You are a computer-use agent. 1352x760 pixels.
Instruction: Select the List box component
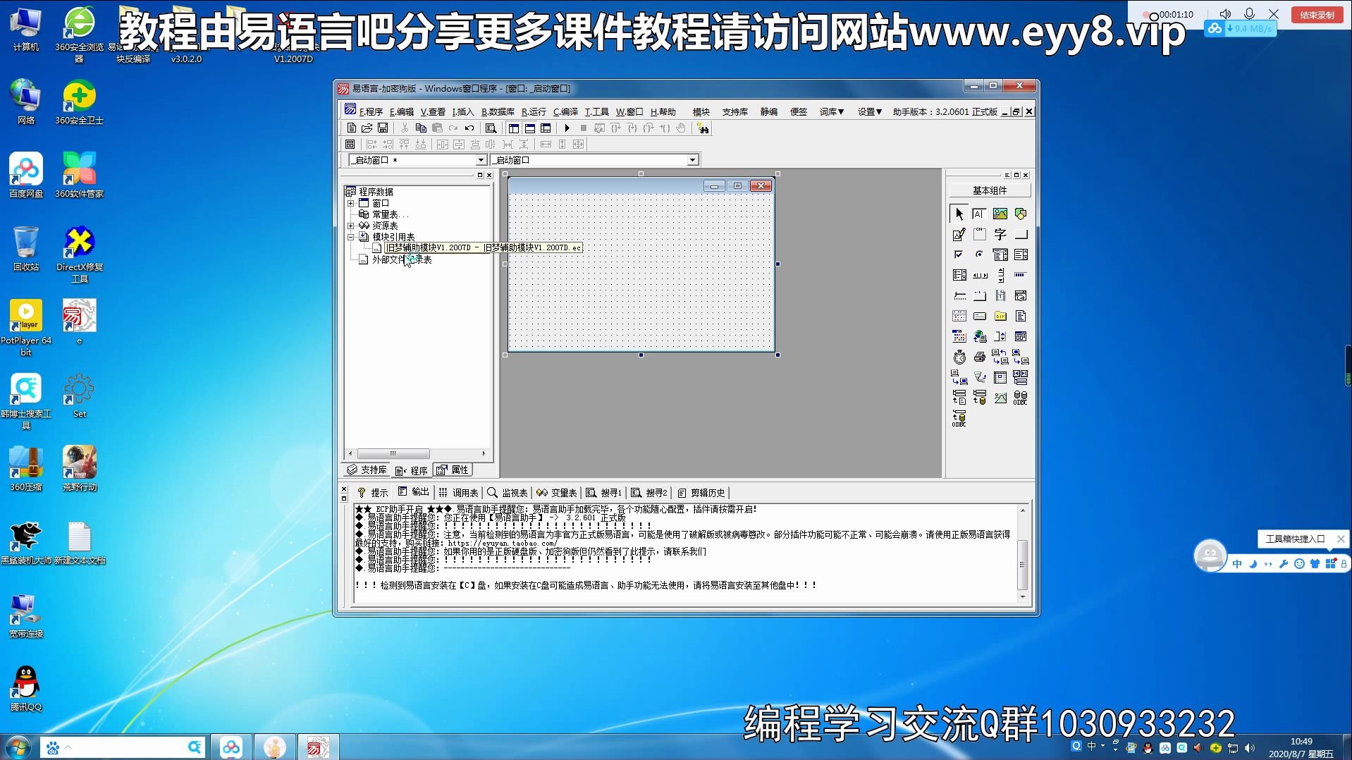1020,255
